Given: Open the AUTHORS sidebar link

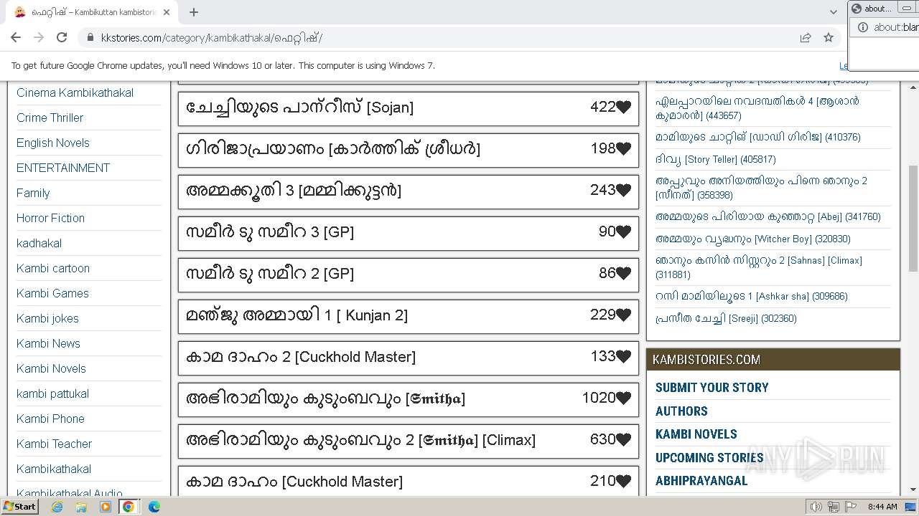Looking at the screenshot, I should pyautogui.click(x=681, y=411).
